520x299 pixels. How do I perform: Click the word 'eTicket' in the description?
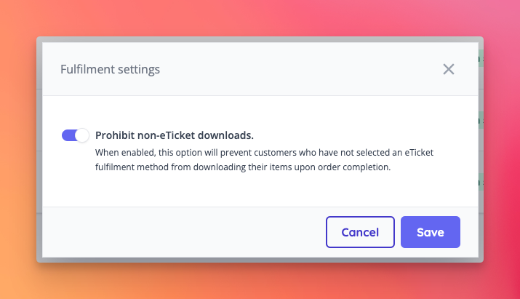419,153
